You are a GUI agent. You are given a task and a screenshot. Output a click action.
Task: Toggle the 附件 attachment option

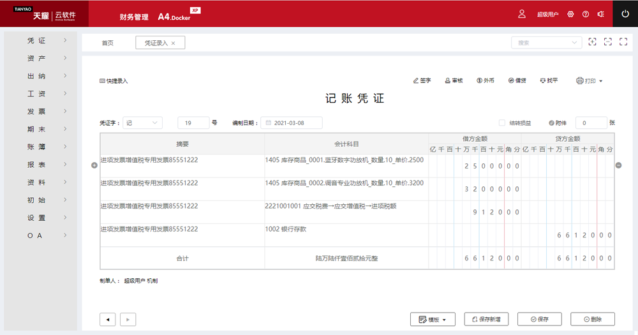(x=551, y=123)
